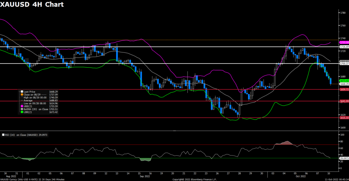Screen dimensions: 349x181
Task: Click the 1760 price axis label
Action: [x=343, y=25]
